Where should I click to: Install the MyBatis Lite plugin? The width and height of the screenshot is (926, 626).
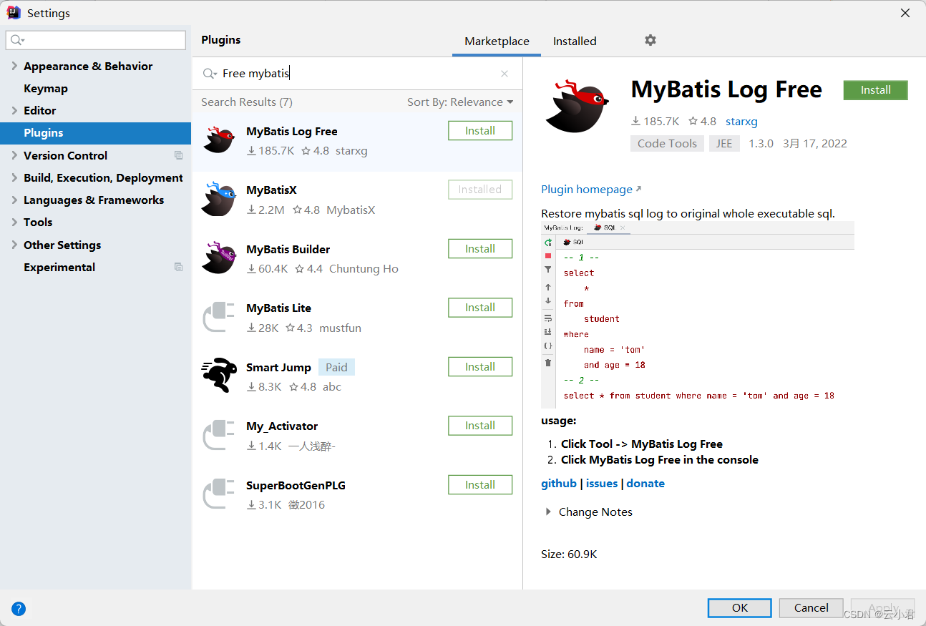[x=480, y=308]
